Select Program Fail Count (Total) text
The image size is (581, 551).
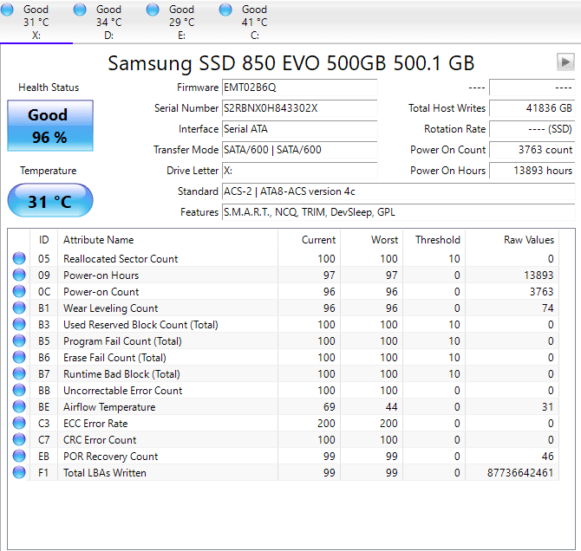pyautogui.click(x=122, y=341)
